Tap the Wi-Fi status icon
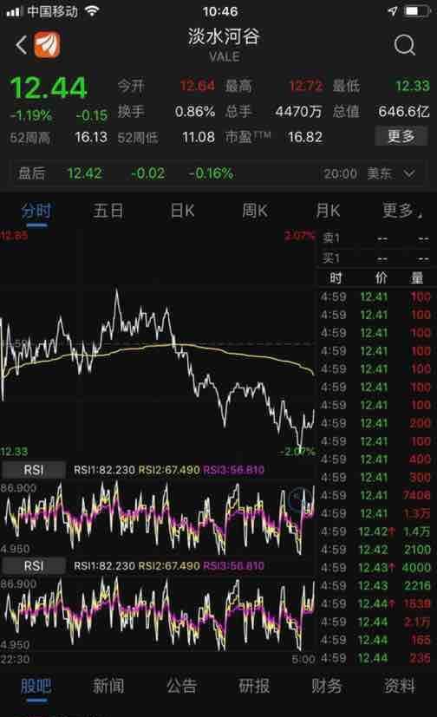Image resolution: width=437 pixels, height=717 pixels. click(x=92, y=11)
